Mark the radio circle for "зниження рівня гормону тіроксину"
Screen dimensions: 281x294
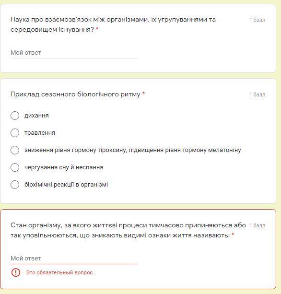pyautogui.click(x=15, y=150)
